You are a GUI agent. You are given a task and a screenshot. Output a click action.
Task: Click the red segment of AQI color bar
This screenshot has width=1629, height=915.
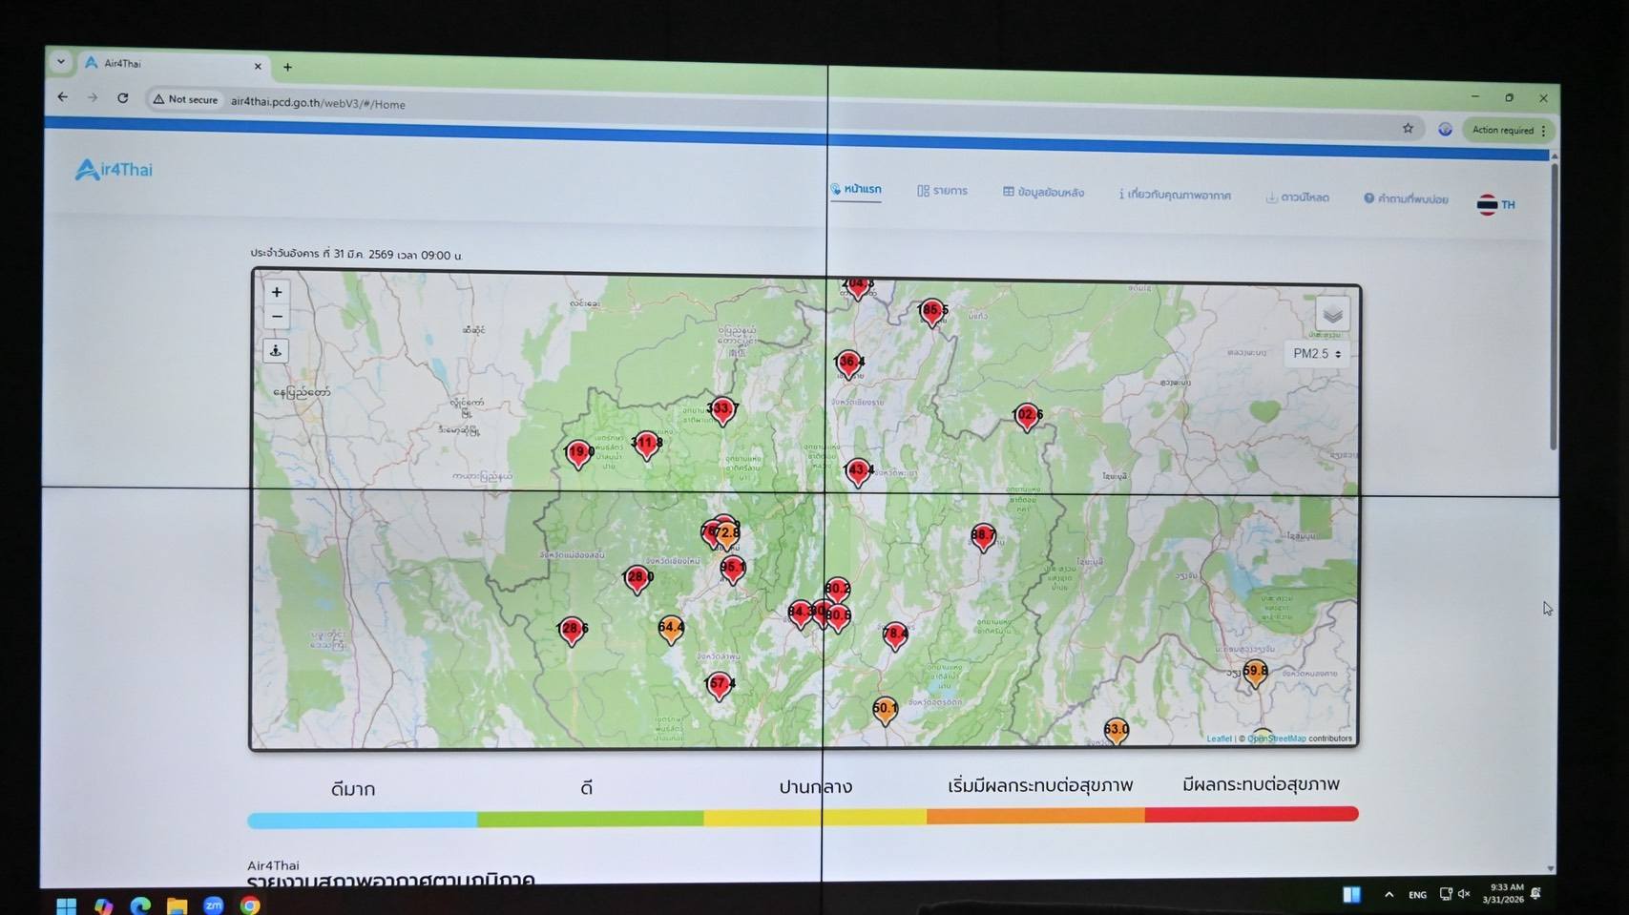[1250, 815]
